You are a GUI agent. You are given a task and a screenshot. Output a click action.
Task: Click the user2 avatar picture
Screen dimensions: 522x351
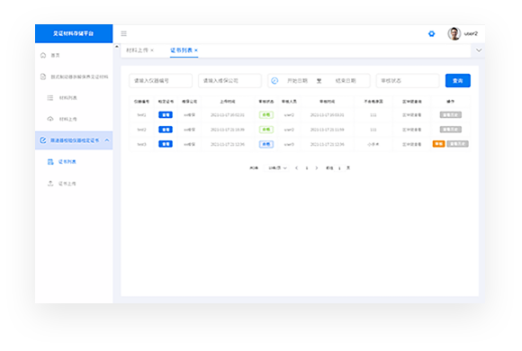coord(454,33)
